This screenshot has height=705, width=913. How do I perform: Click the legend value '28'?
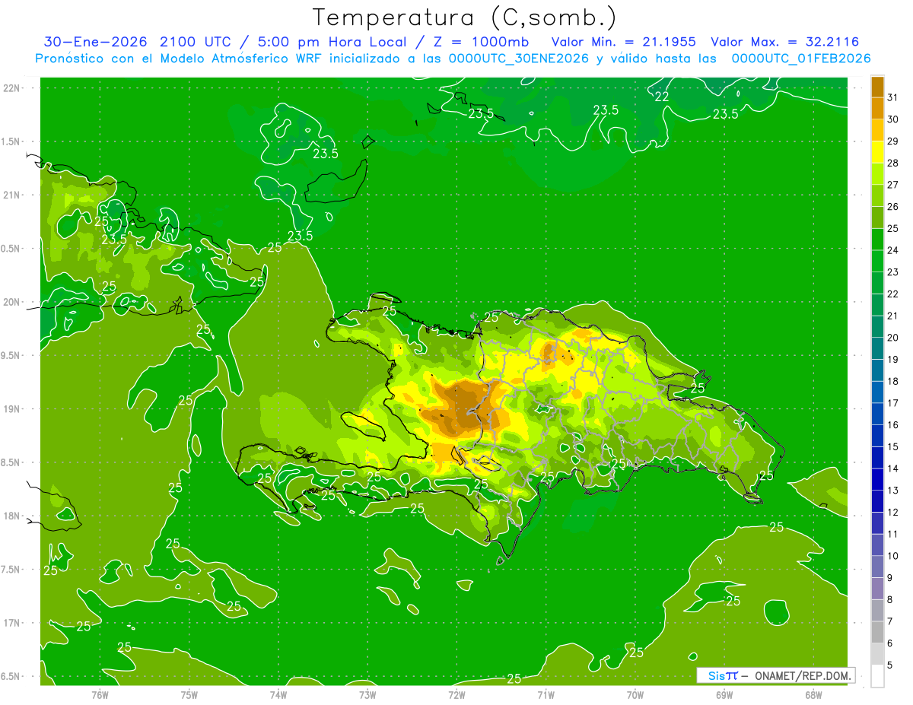click(892, 163)
